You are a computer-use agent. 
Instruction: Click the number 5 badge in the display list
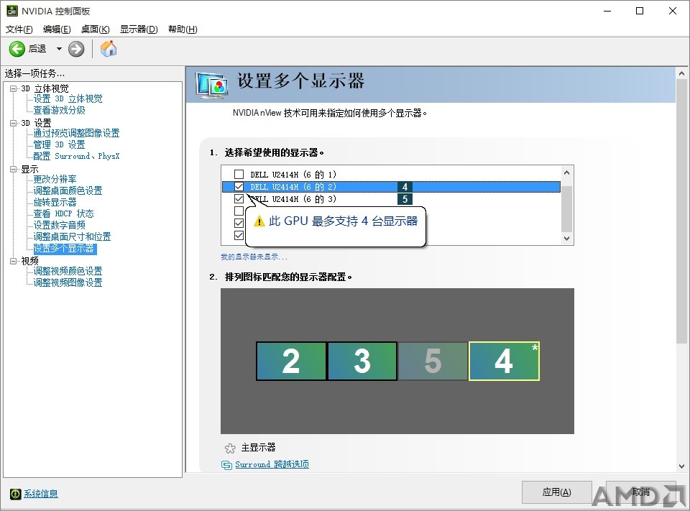405,199
